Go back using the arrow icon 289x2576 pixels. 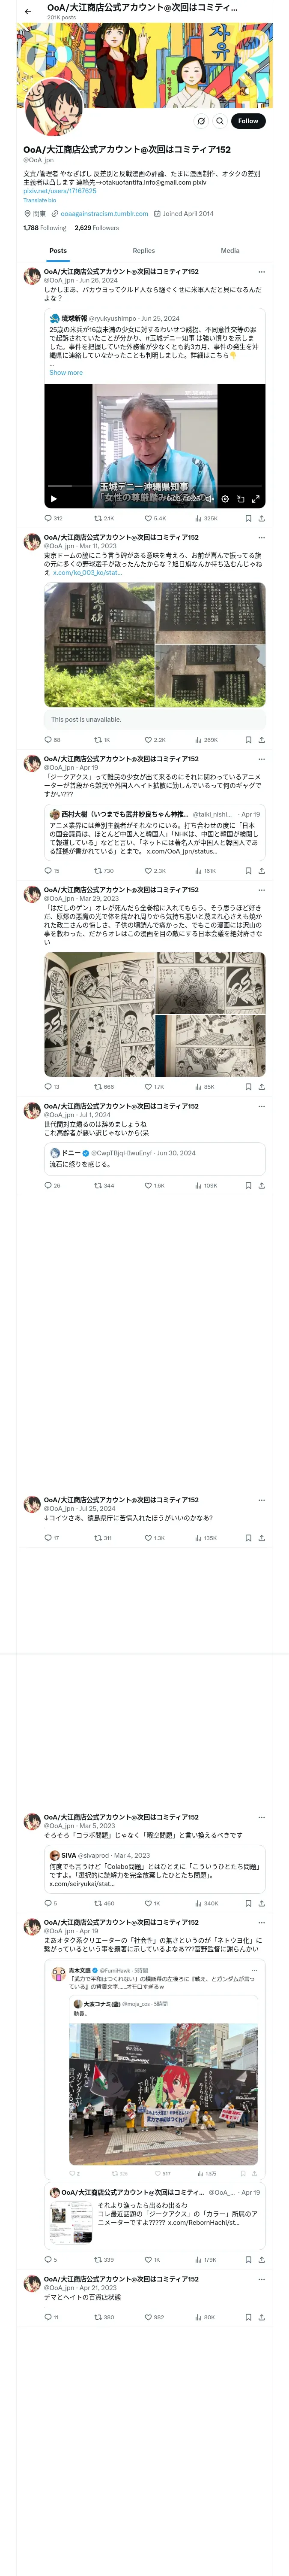28,12
